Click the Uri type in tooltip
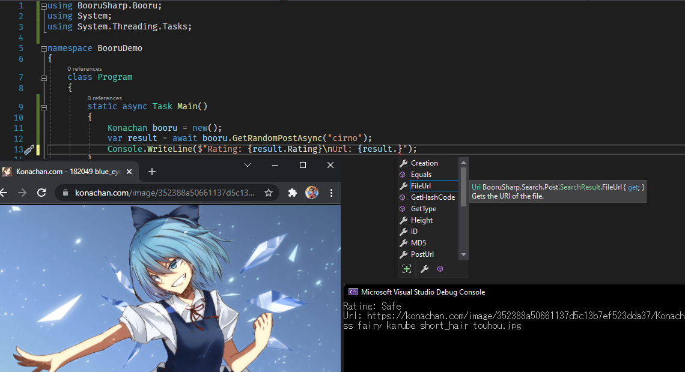This screenshot has width=685, height=372. pyautogui.click(x=476, y=187)
